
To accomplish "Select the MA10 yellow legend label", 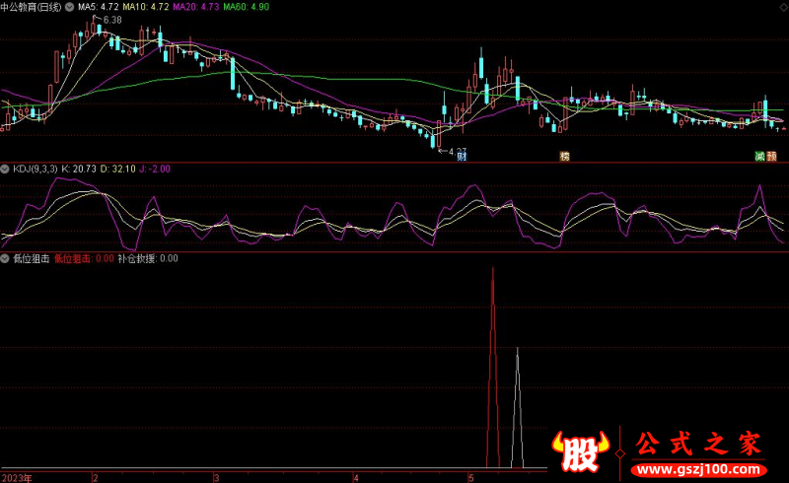I will (144, 7).
